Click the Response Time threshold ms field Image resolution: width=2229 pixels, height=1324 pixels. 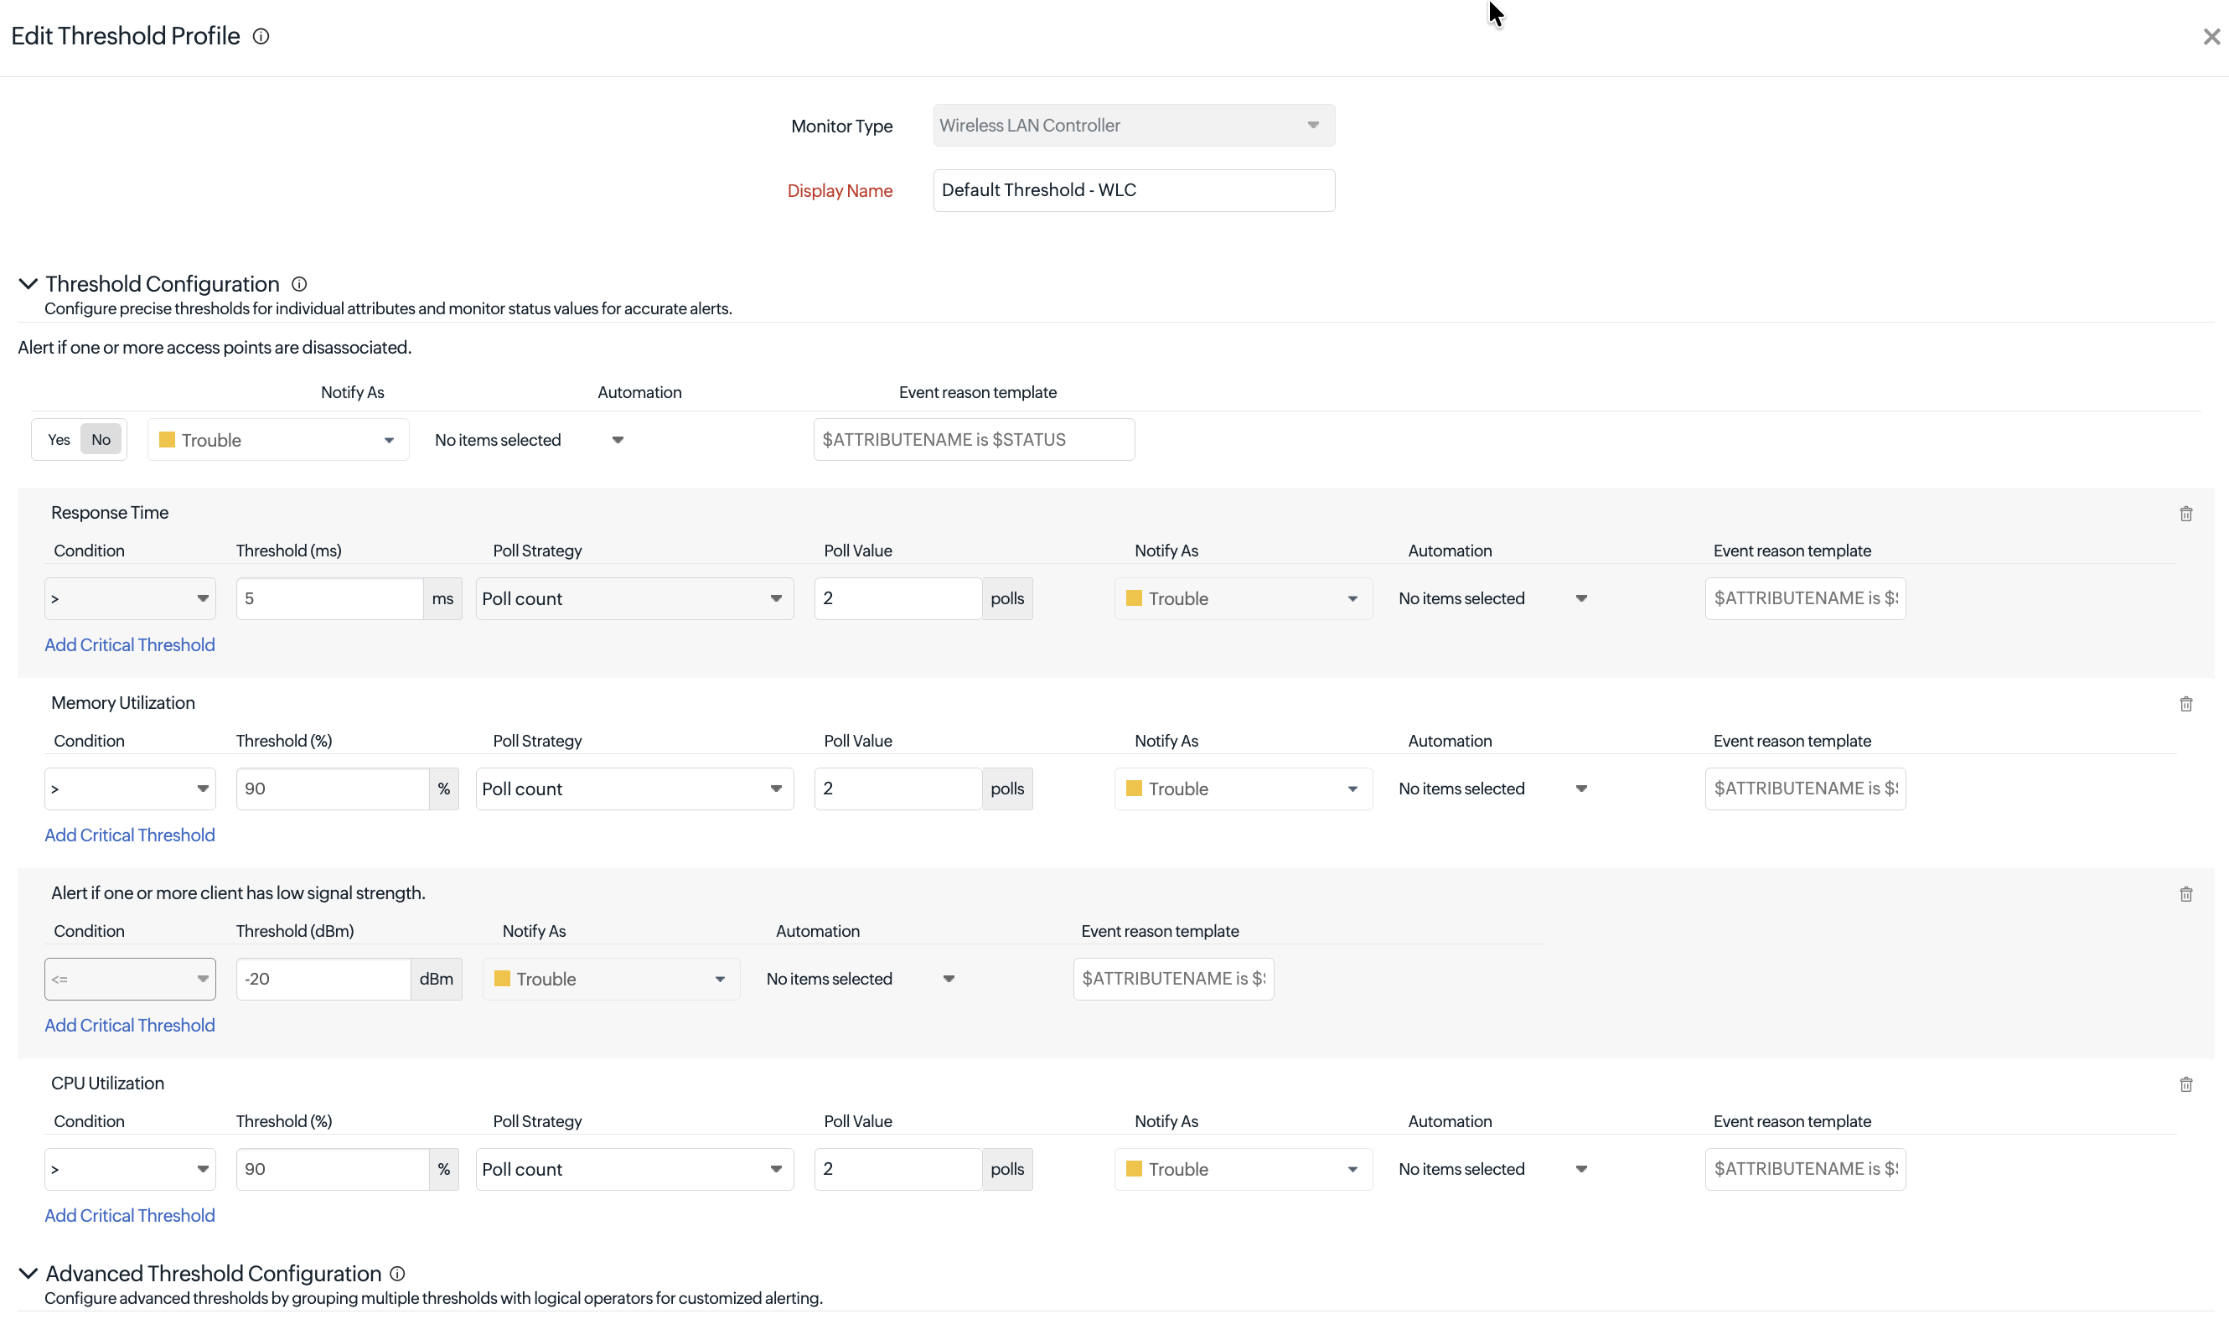coord(329,598)
